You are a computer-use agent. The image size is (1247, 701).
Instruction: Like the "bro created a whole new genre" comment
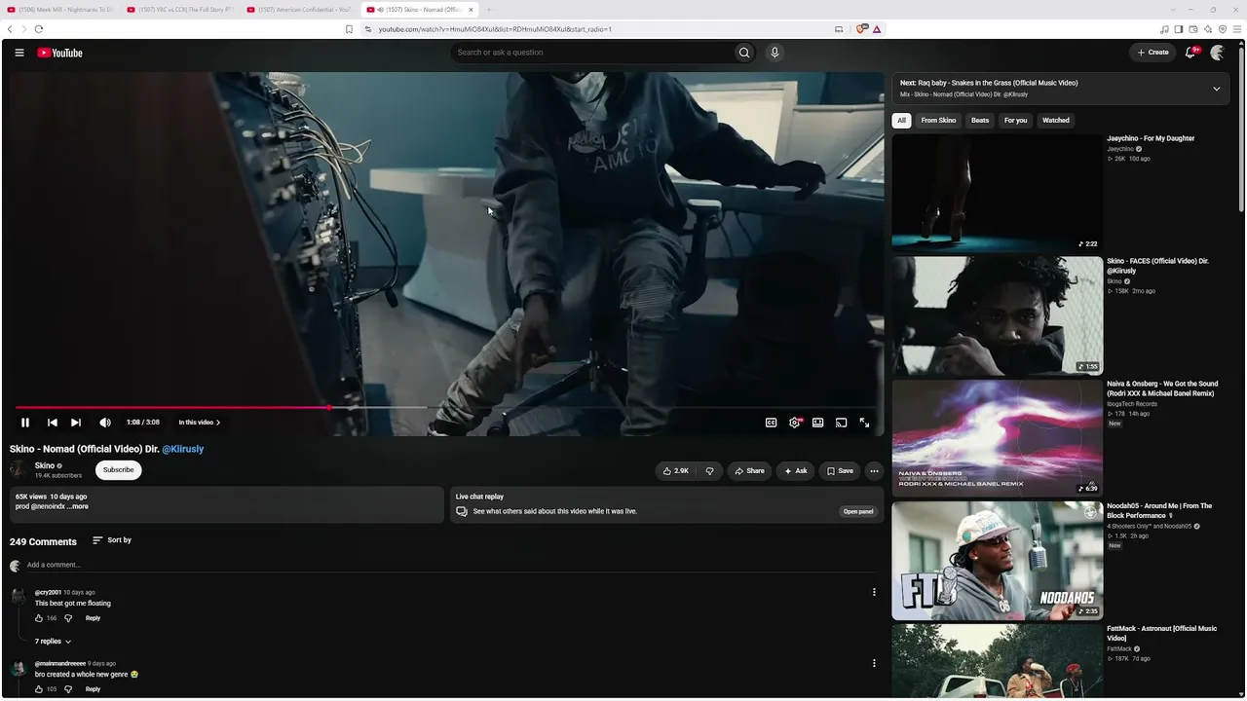(x=39, y=689)
